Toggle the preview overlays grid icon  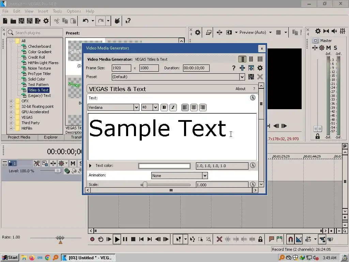[278, 32]
